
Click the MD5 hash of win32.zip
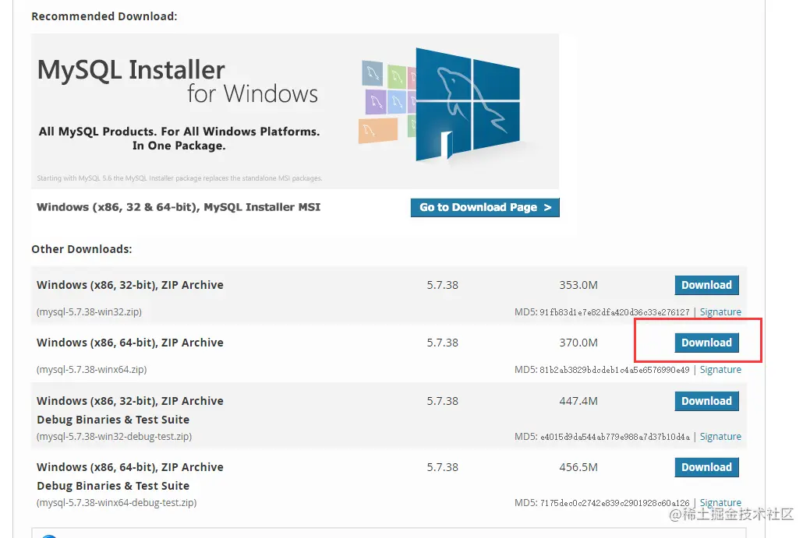[615, 312]
